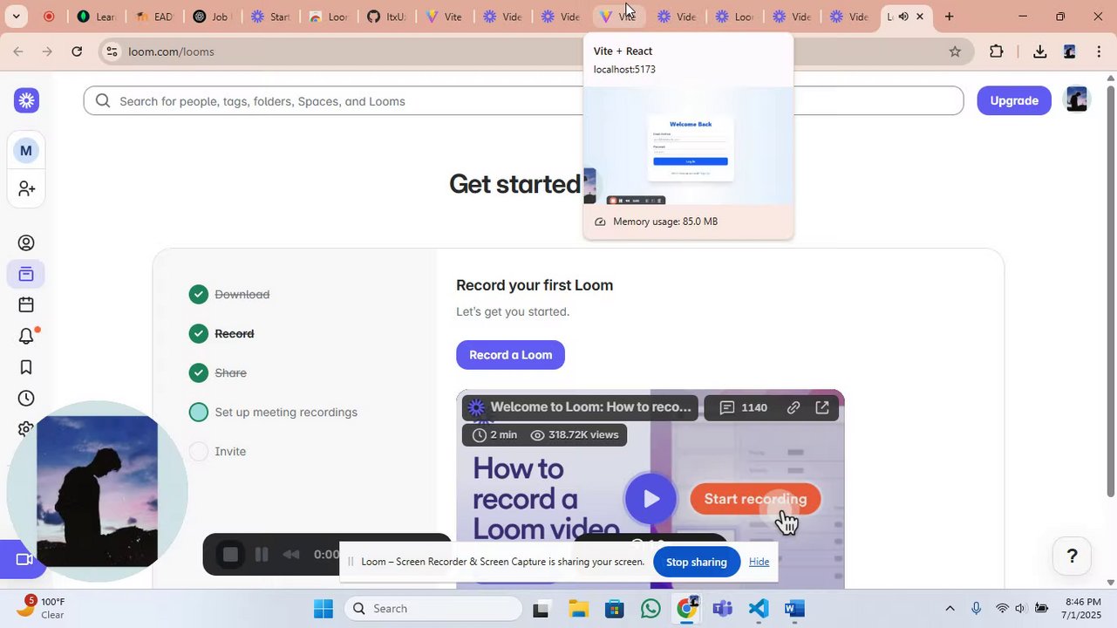
Task: Click the Loom search field
Action: coord(523,100)
